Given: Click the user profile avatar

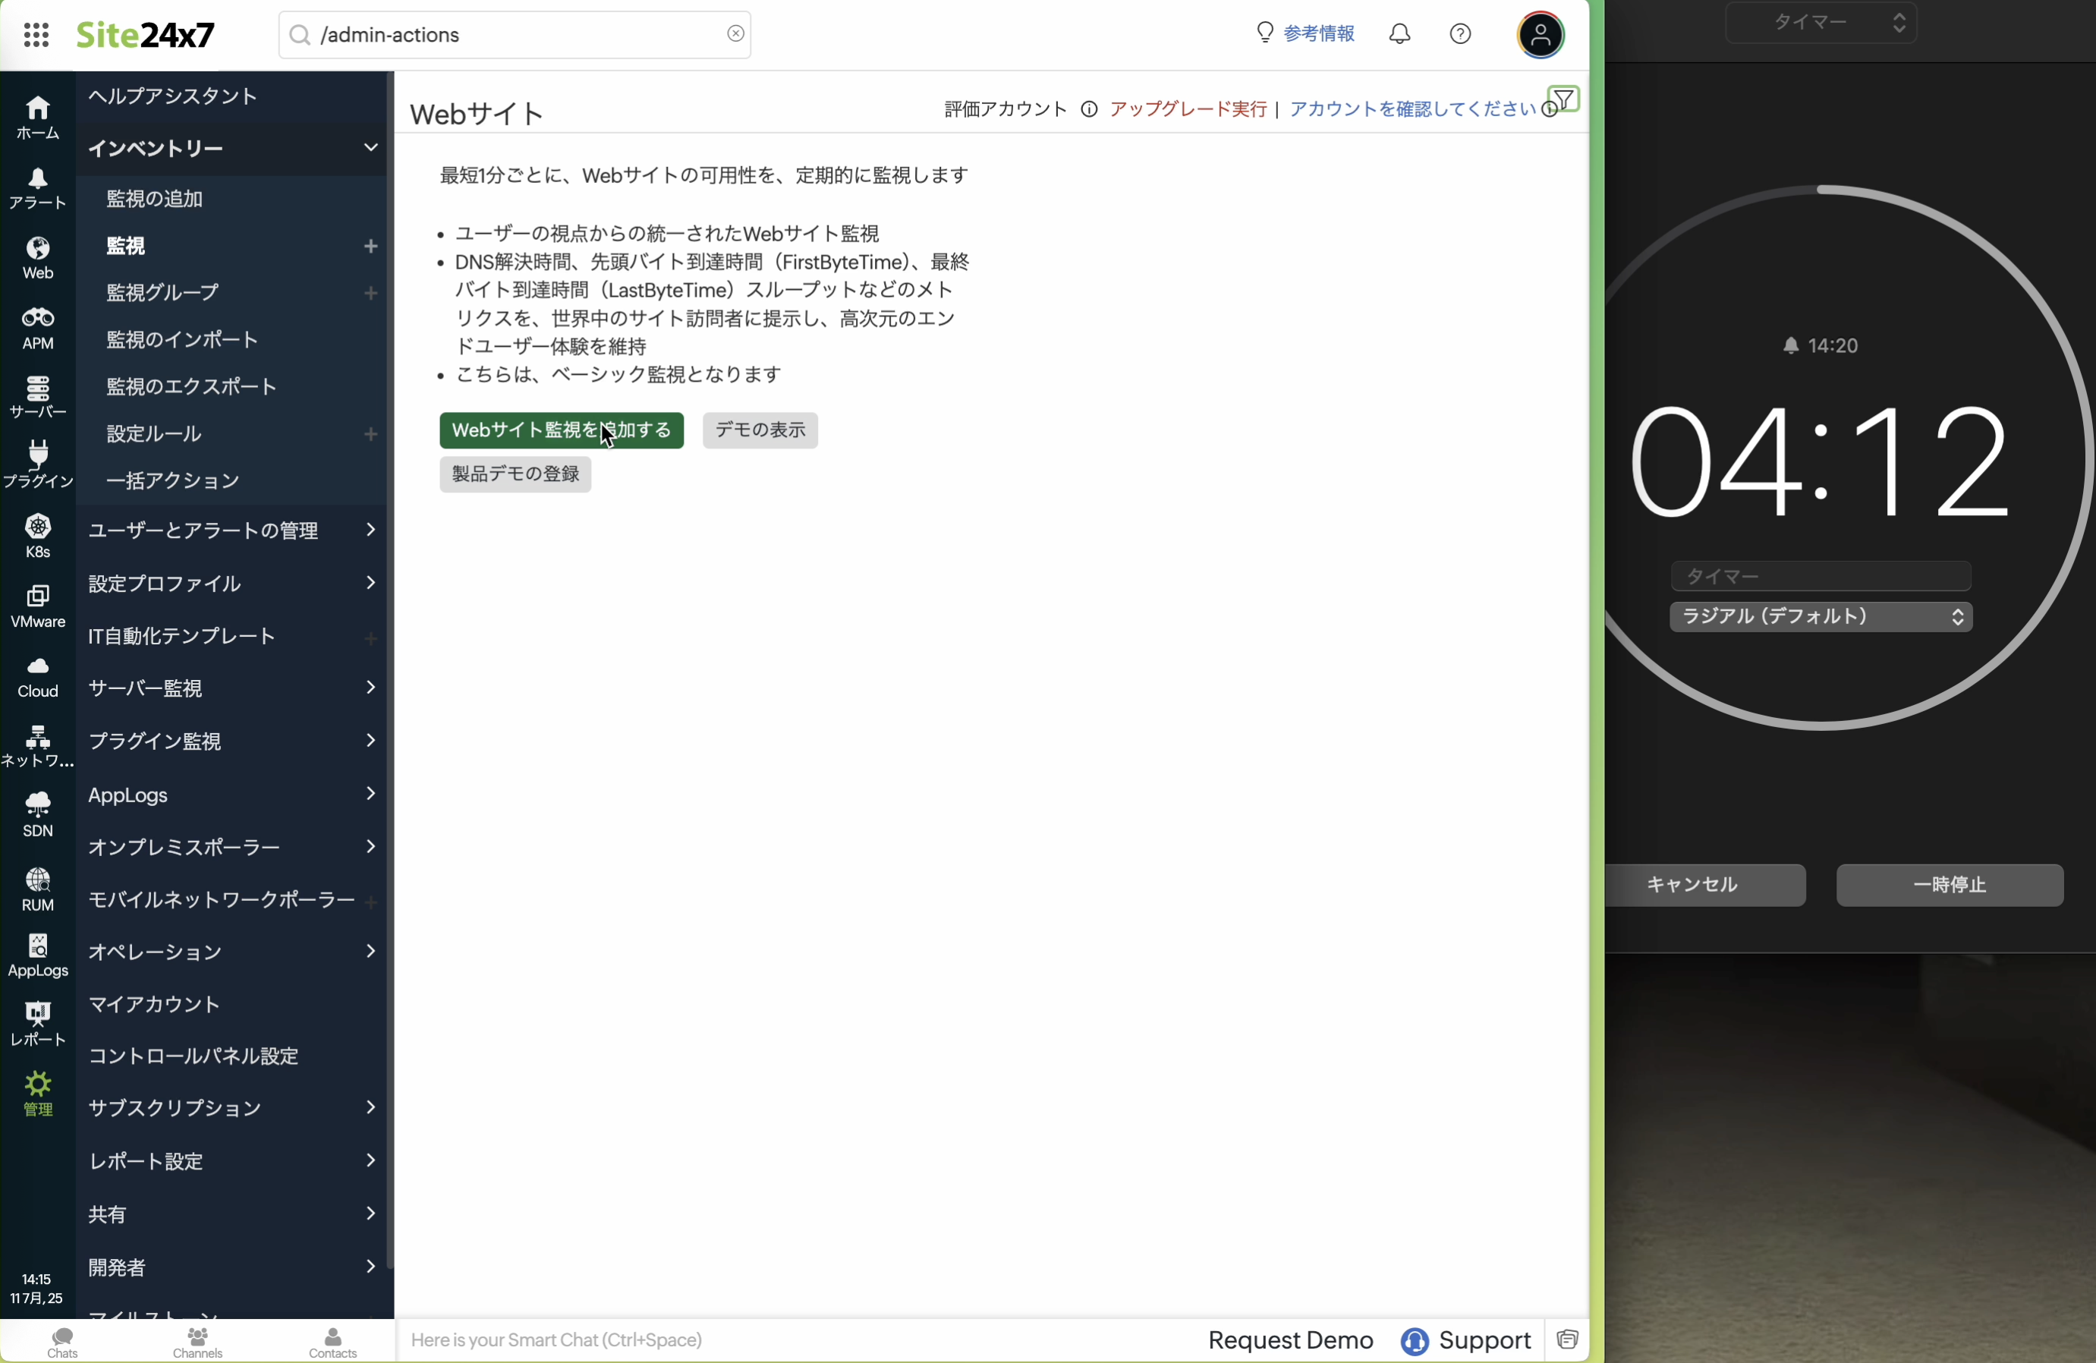Looking at the screenshot, I should [1541, 35].
